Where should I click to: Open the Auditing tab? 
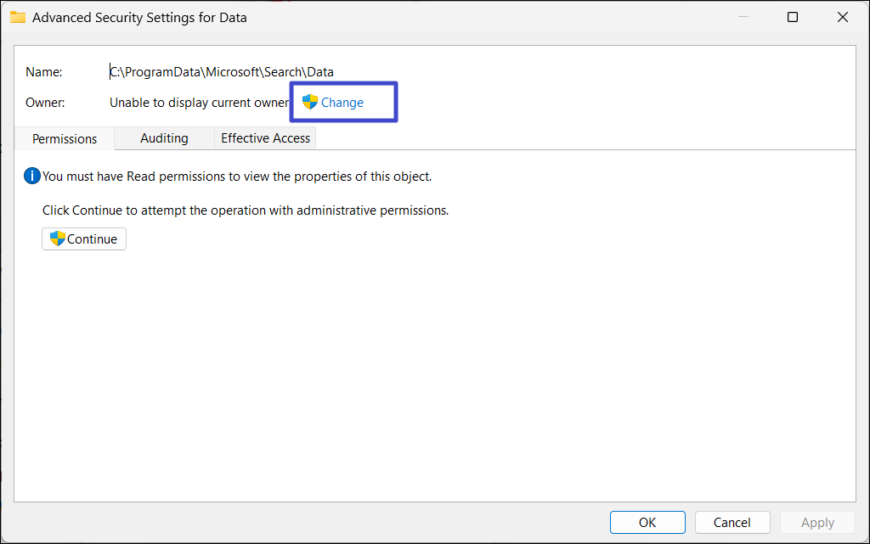[x=164, y=137]
